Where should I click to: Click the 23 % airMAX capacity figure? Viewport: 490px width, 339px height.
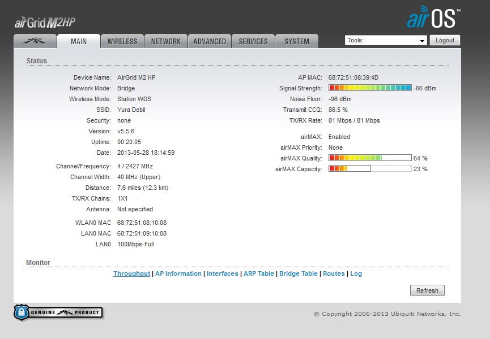coord(420,169)
